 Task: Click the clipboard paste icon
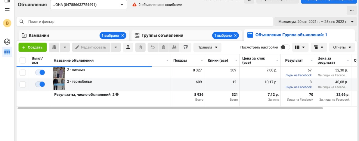[x=140, y=47]
